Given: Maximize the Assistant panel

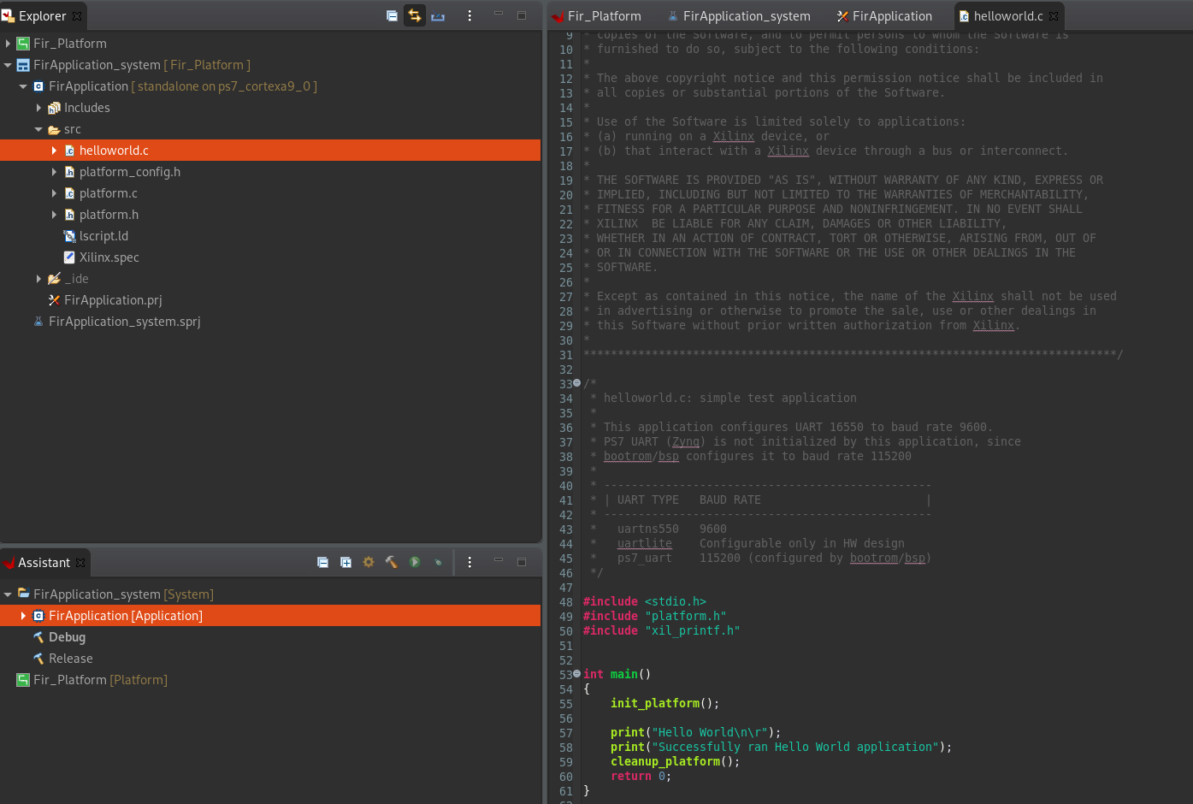Looking at the screenshot, I should (522, 561).
